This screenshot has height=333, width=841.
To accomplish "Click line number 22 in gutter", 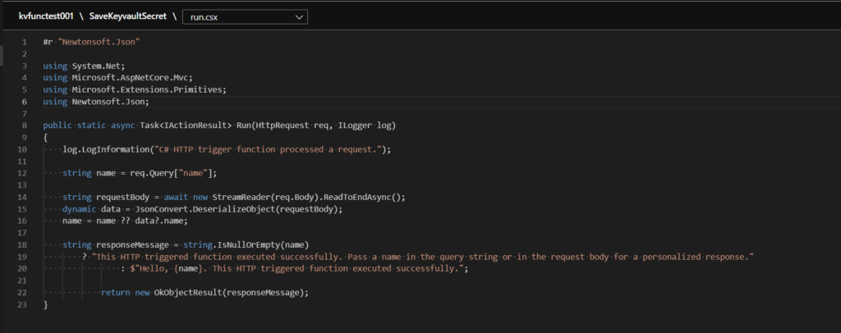I will (x=24, y=293).
